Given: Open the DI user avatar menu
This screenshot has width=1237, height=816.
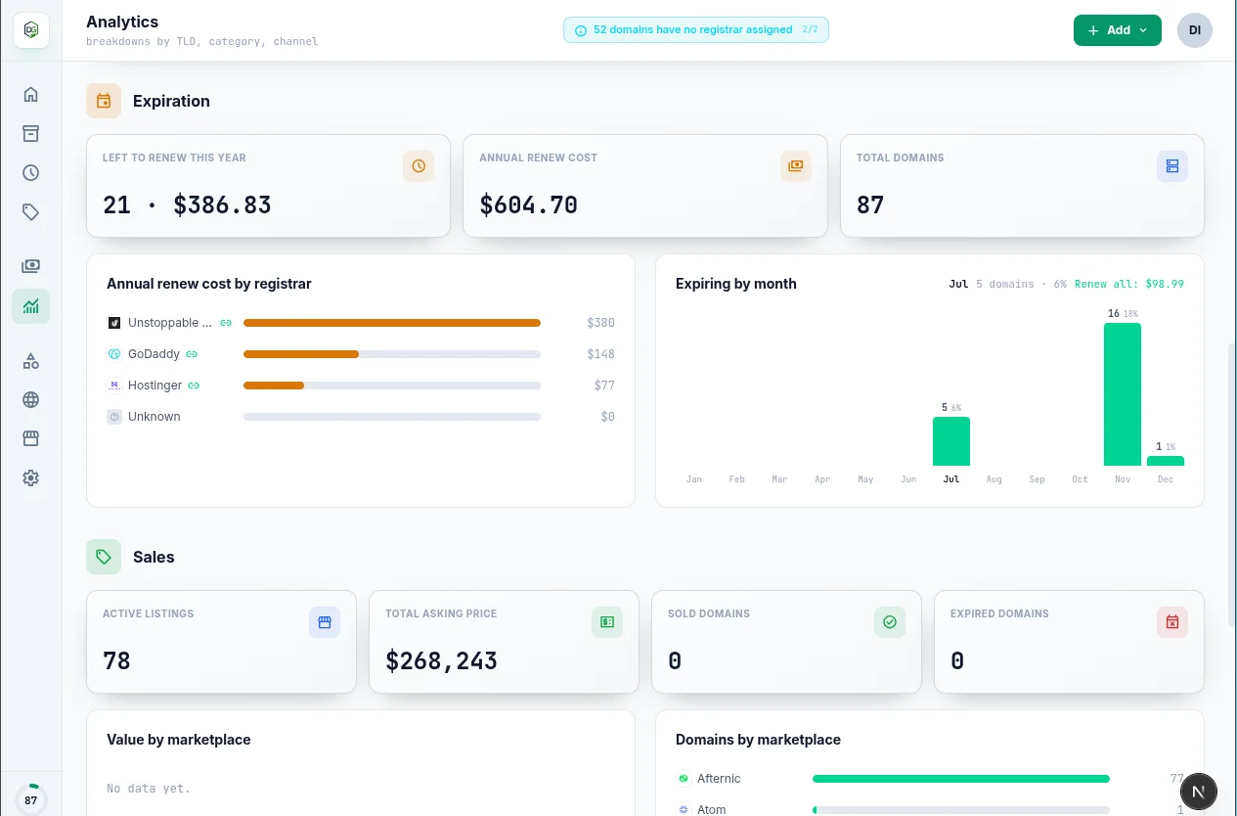Looking at the screenshot, I should pos(1194,30).
